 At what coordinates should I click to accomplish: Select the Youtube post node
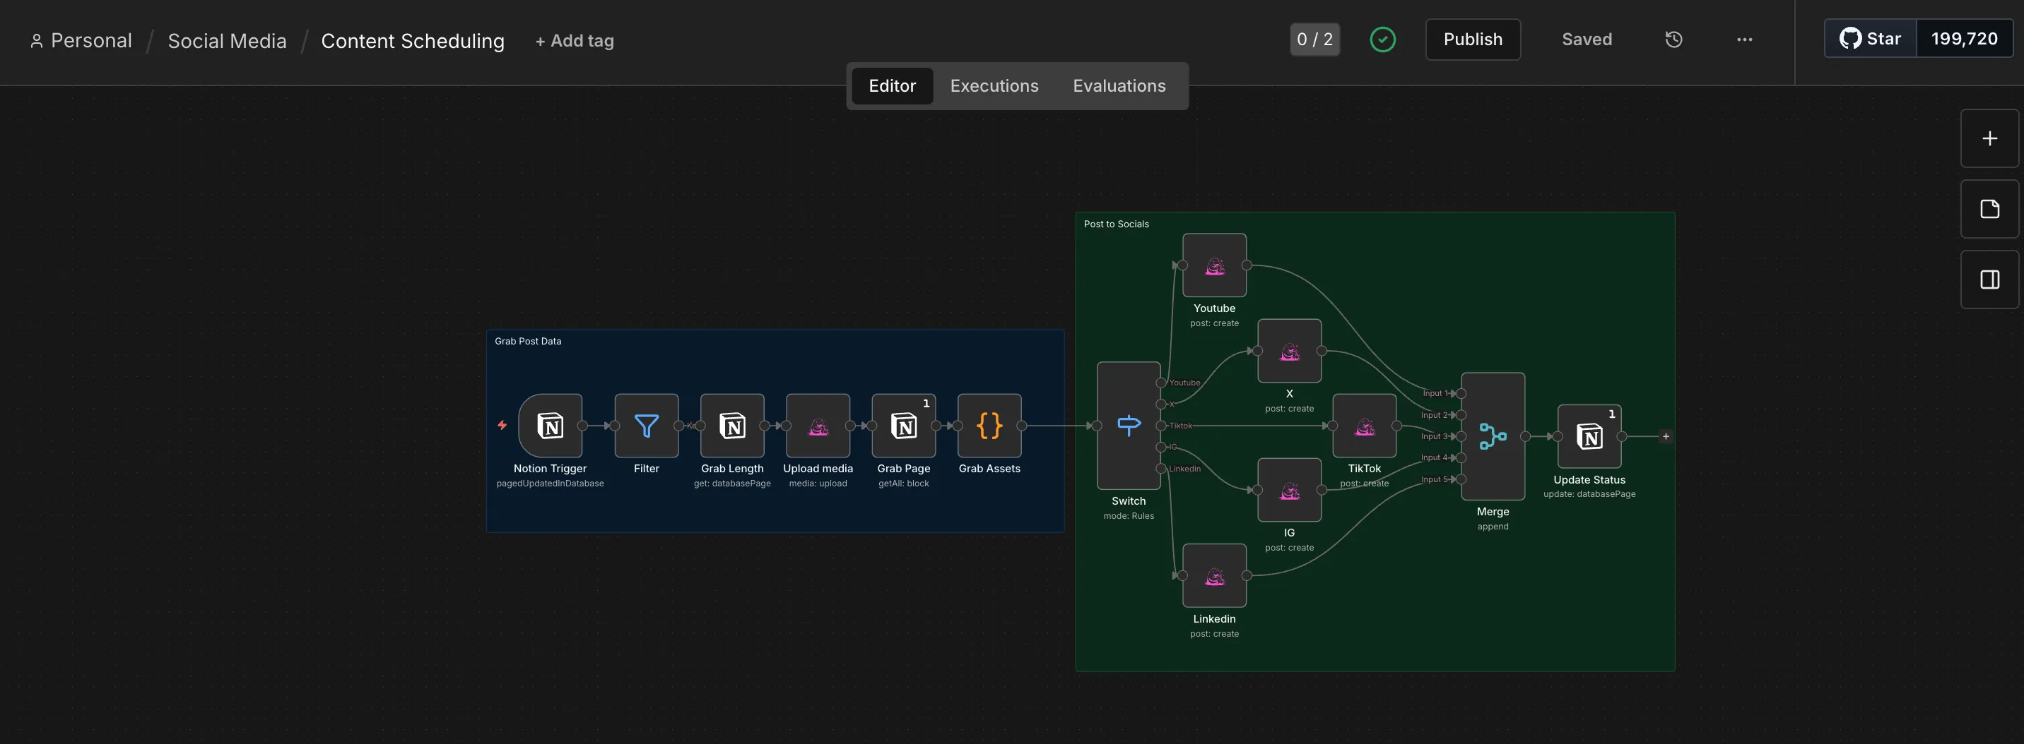pyautogui.click(x=1214, y=265)
